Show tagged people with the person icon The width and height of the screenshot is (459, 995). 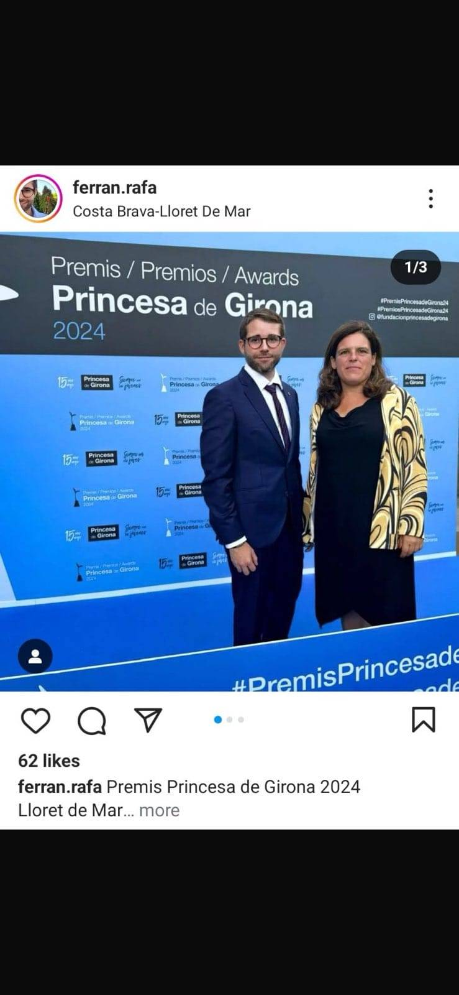35,656
